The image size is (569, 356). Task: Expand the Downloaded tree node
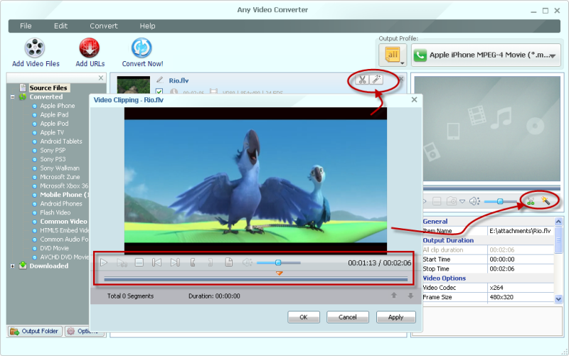[13, 266]
